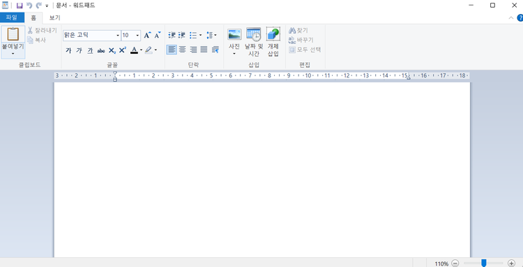Click the grow font size icon

tap(147, 35)
